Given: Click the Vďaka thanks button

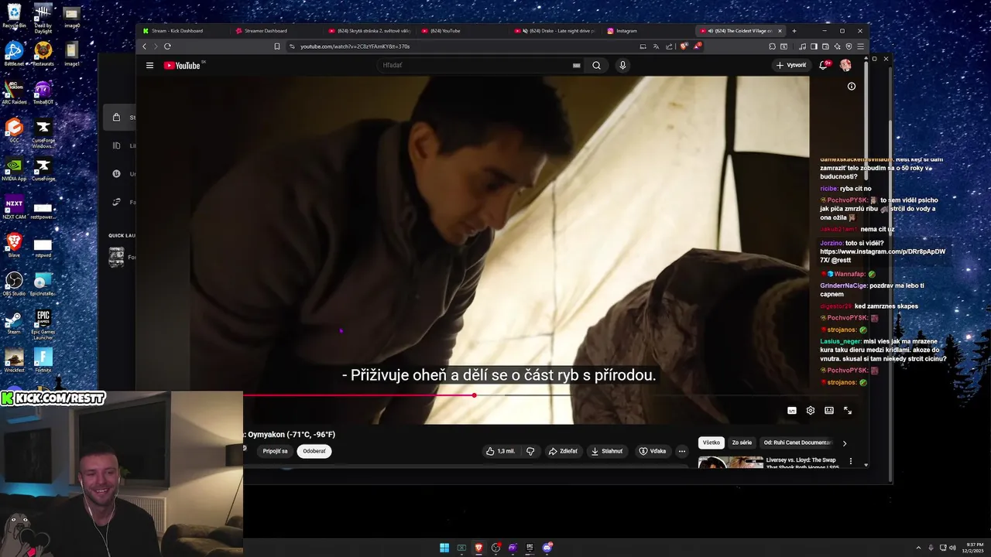Looking at the screenshot, I should pyautogui.click(x=653, y=451).
